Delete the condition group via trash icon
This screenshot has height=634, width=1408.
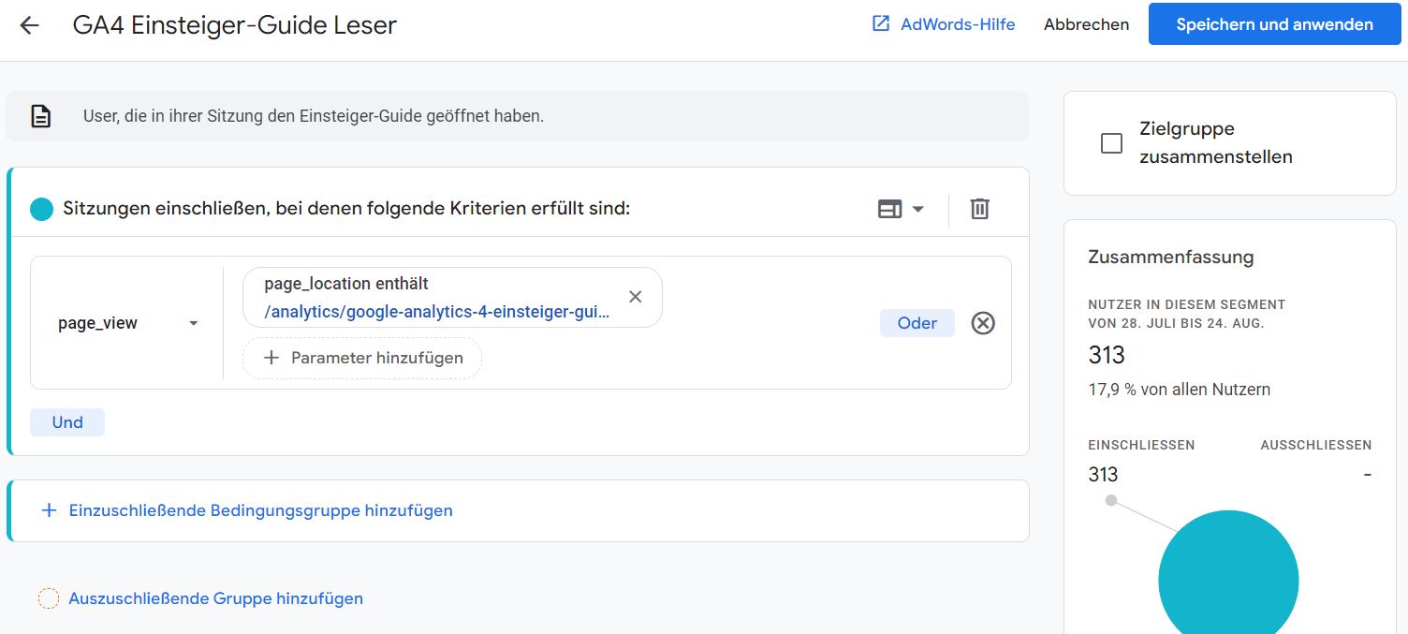[x=979, y=208]
